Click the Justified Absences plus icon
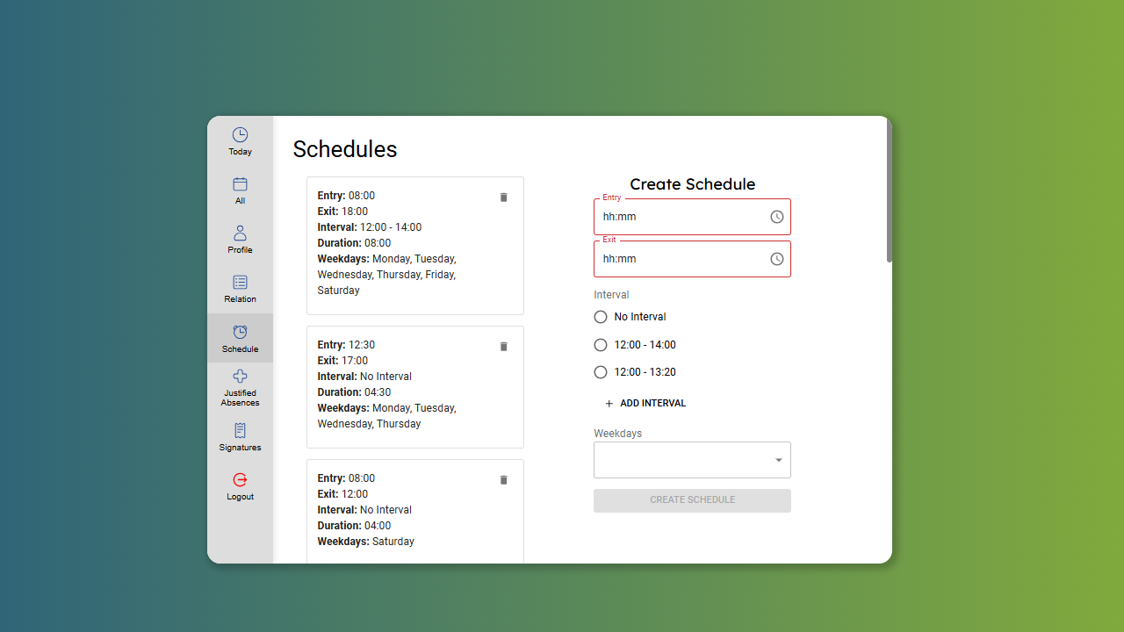 (x=240, y=377)
